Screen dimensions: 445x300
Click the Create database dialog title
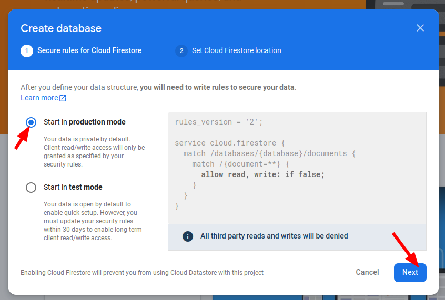pyautogui.click(x=61, y=28)
